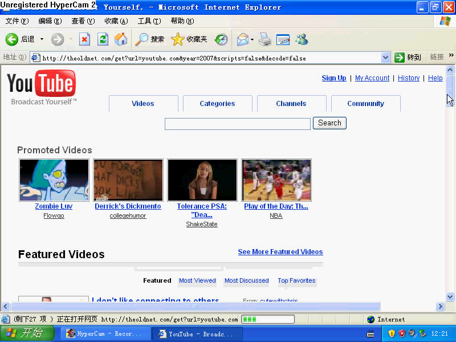Open the History link at top right
The image size is (456, 342).
tap(409, 78)
